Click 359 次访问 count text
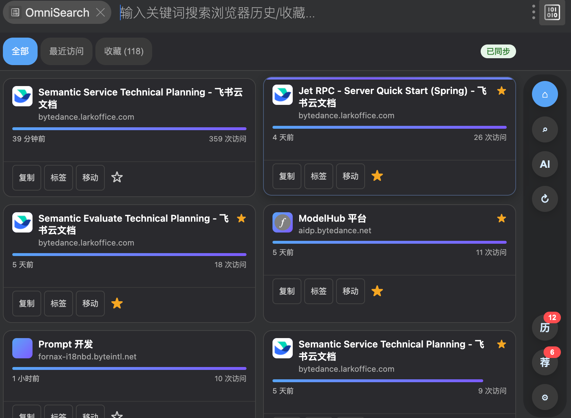This screenshot has width=571, height=418. (228, 139)
